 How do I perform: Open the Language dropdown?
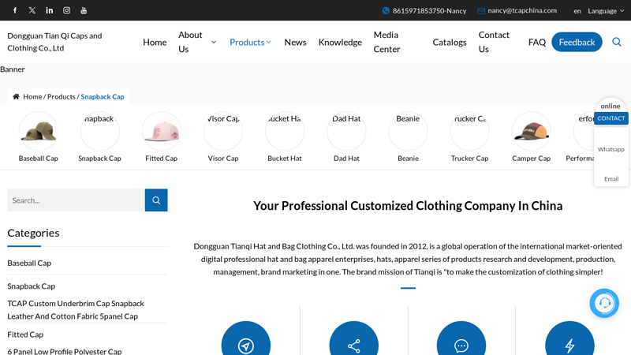[x=606, y=11]
